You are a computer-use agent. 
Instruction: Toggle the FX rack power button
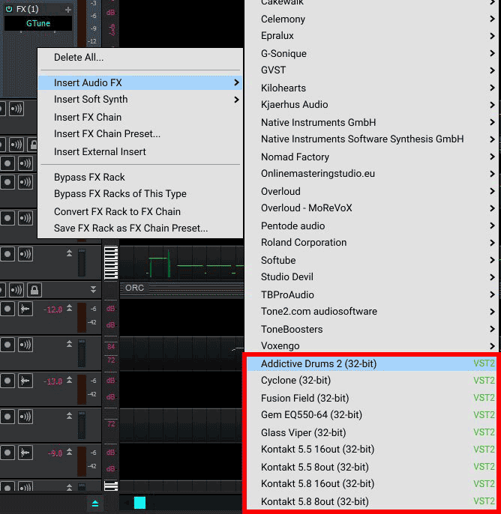tap(9, 9)
